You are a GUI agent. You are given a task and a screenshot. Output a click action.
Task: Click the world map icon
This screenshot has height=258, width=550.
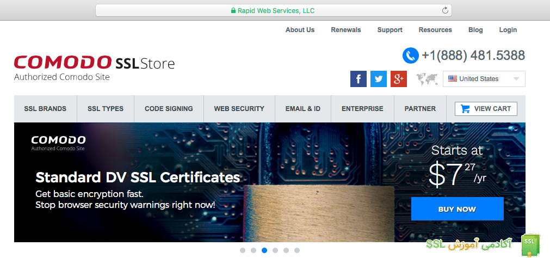point(427,79)
